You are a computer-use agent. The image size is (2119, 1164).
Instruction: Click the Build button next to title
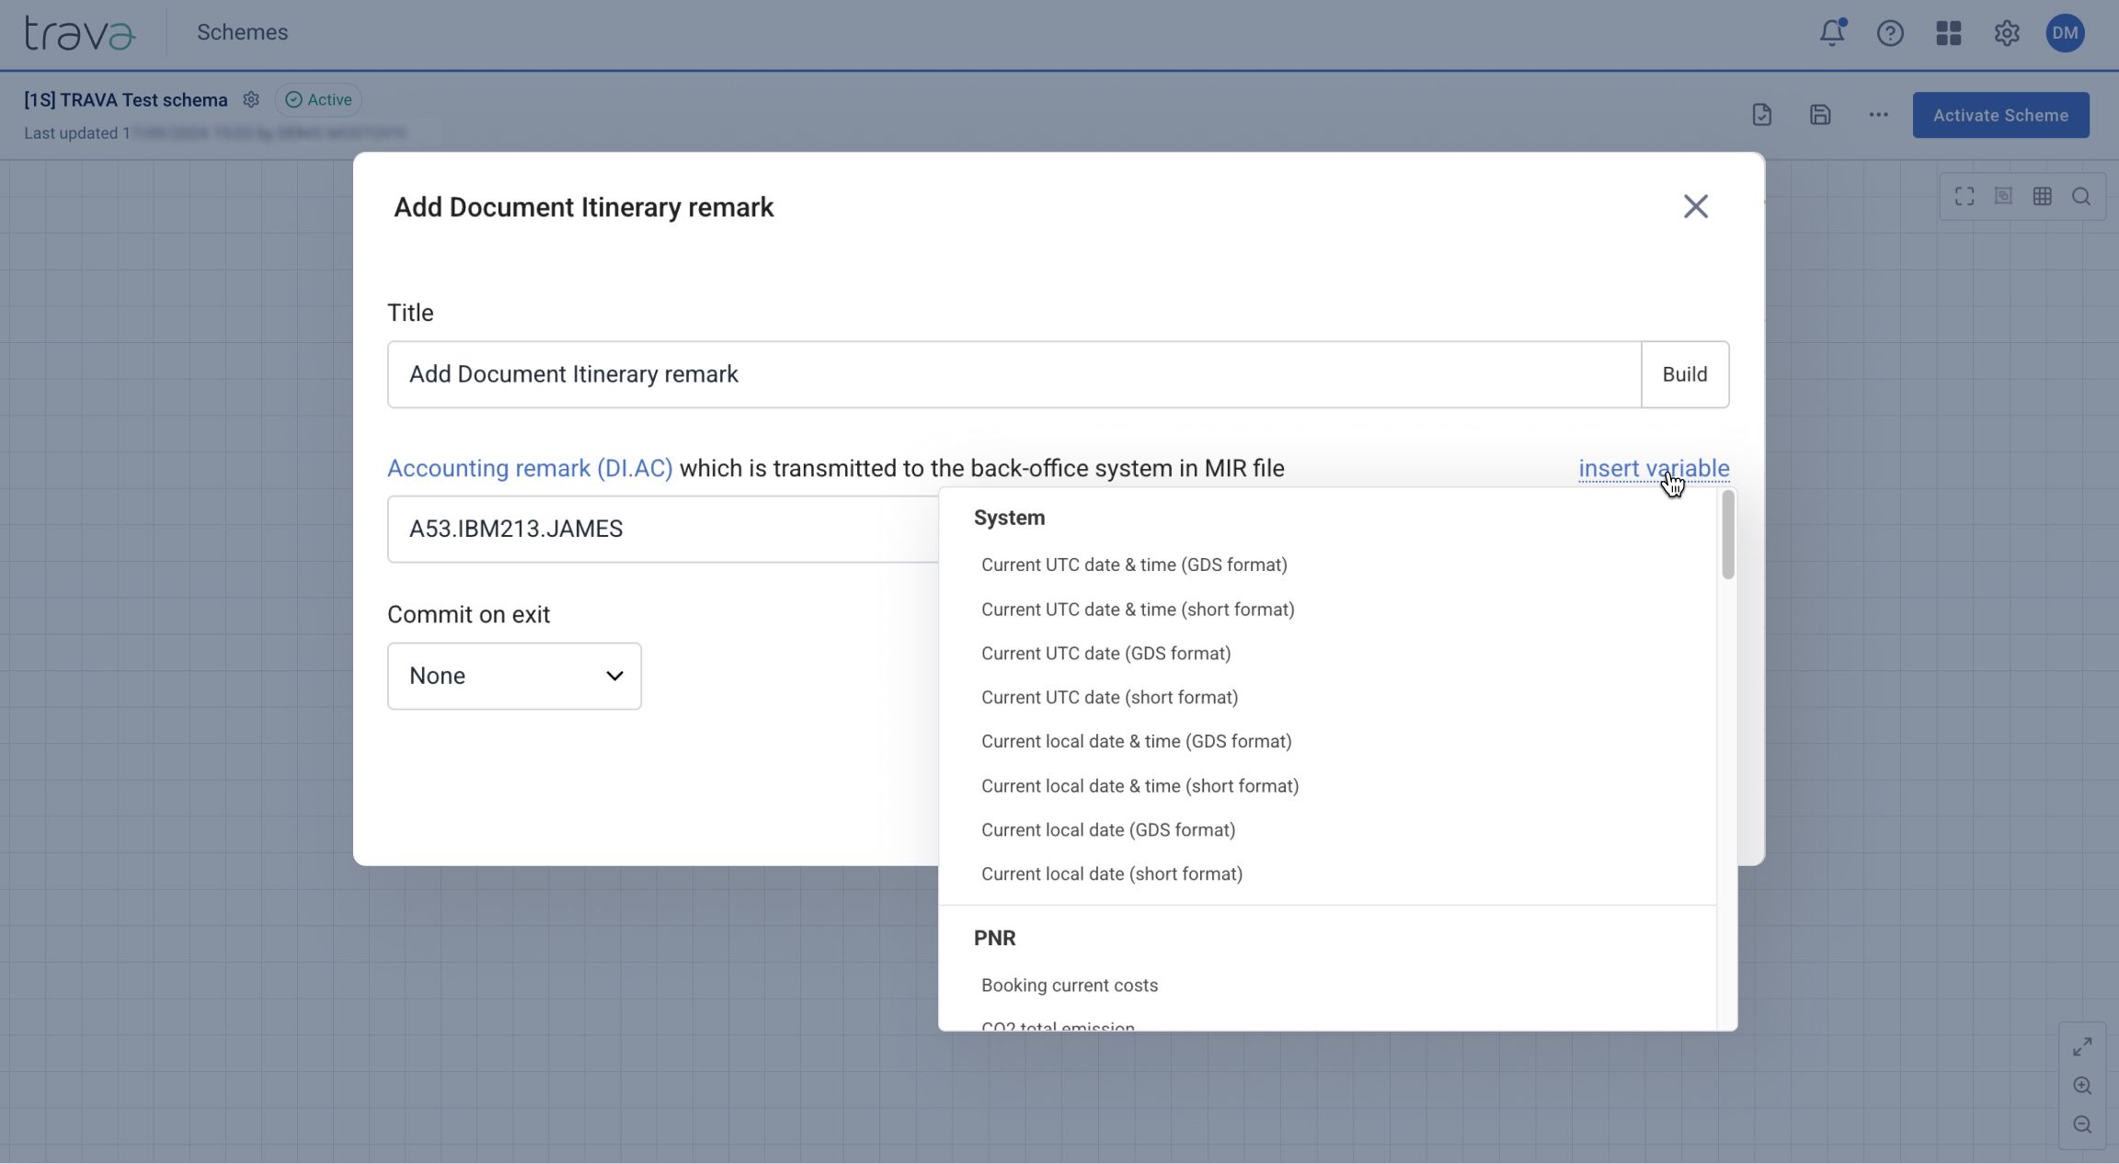pos(1684,374)
